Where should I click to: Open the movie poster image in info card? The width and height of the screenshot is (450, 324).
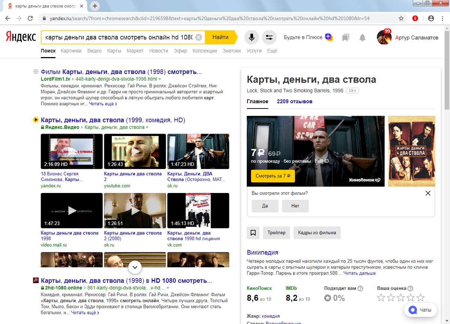[411, 151]
